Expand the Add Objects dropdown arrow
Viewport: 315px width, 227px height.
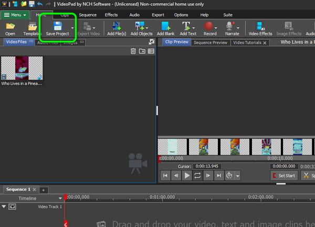[x=147, y=28]
